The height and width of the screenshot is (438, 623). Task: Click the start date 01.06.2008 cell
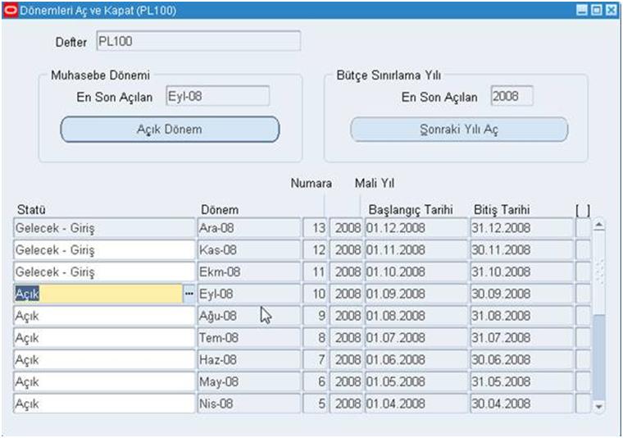[x=416, y=360]
